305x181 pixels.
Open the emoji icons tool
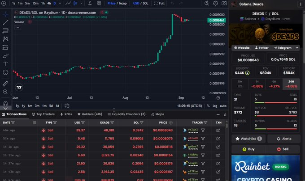pos(5,72)
